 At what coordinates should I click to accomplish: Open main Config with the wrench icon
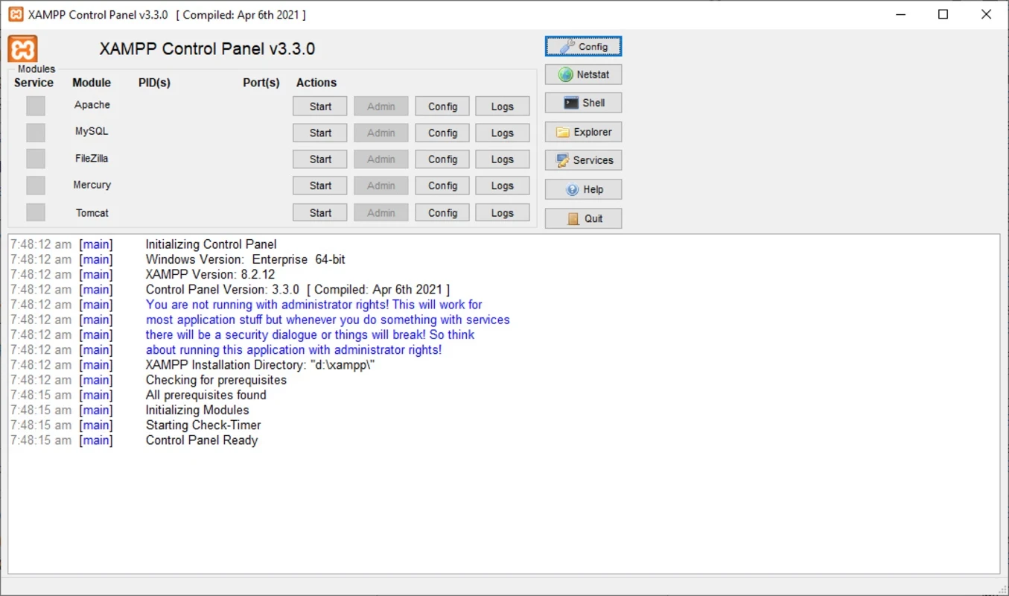(583, 46)
